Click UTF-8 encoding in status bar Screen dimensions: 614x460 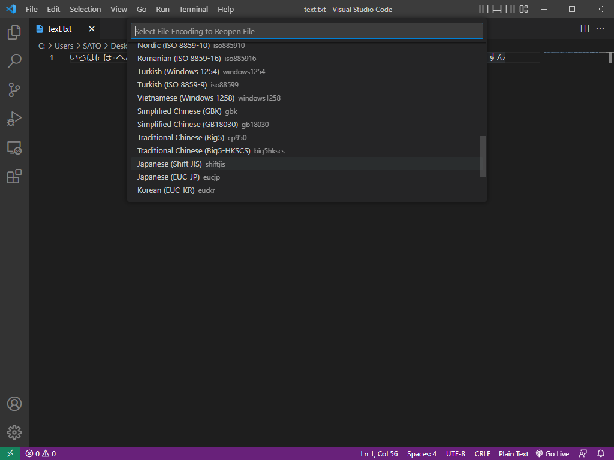point(456,454)
